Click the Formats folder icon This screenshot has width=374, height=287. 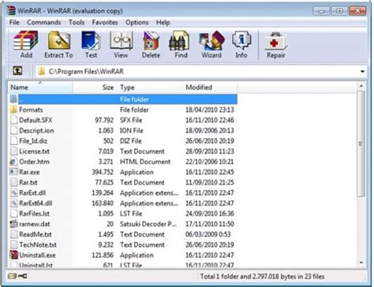(x=13, y=110)
